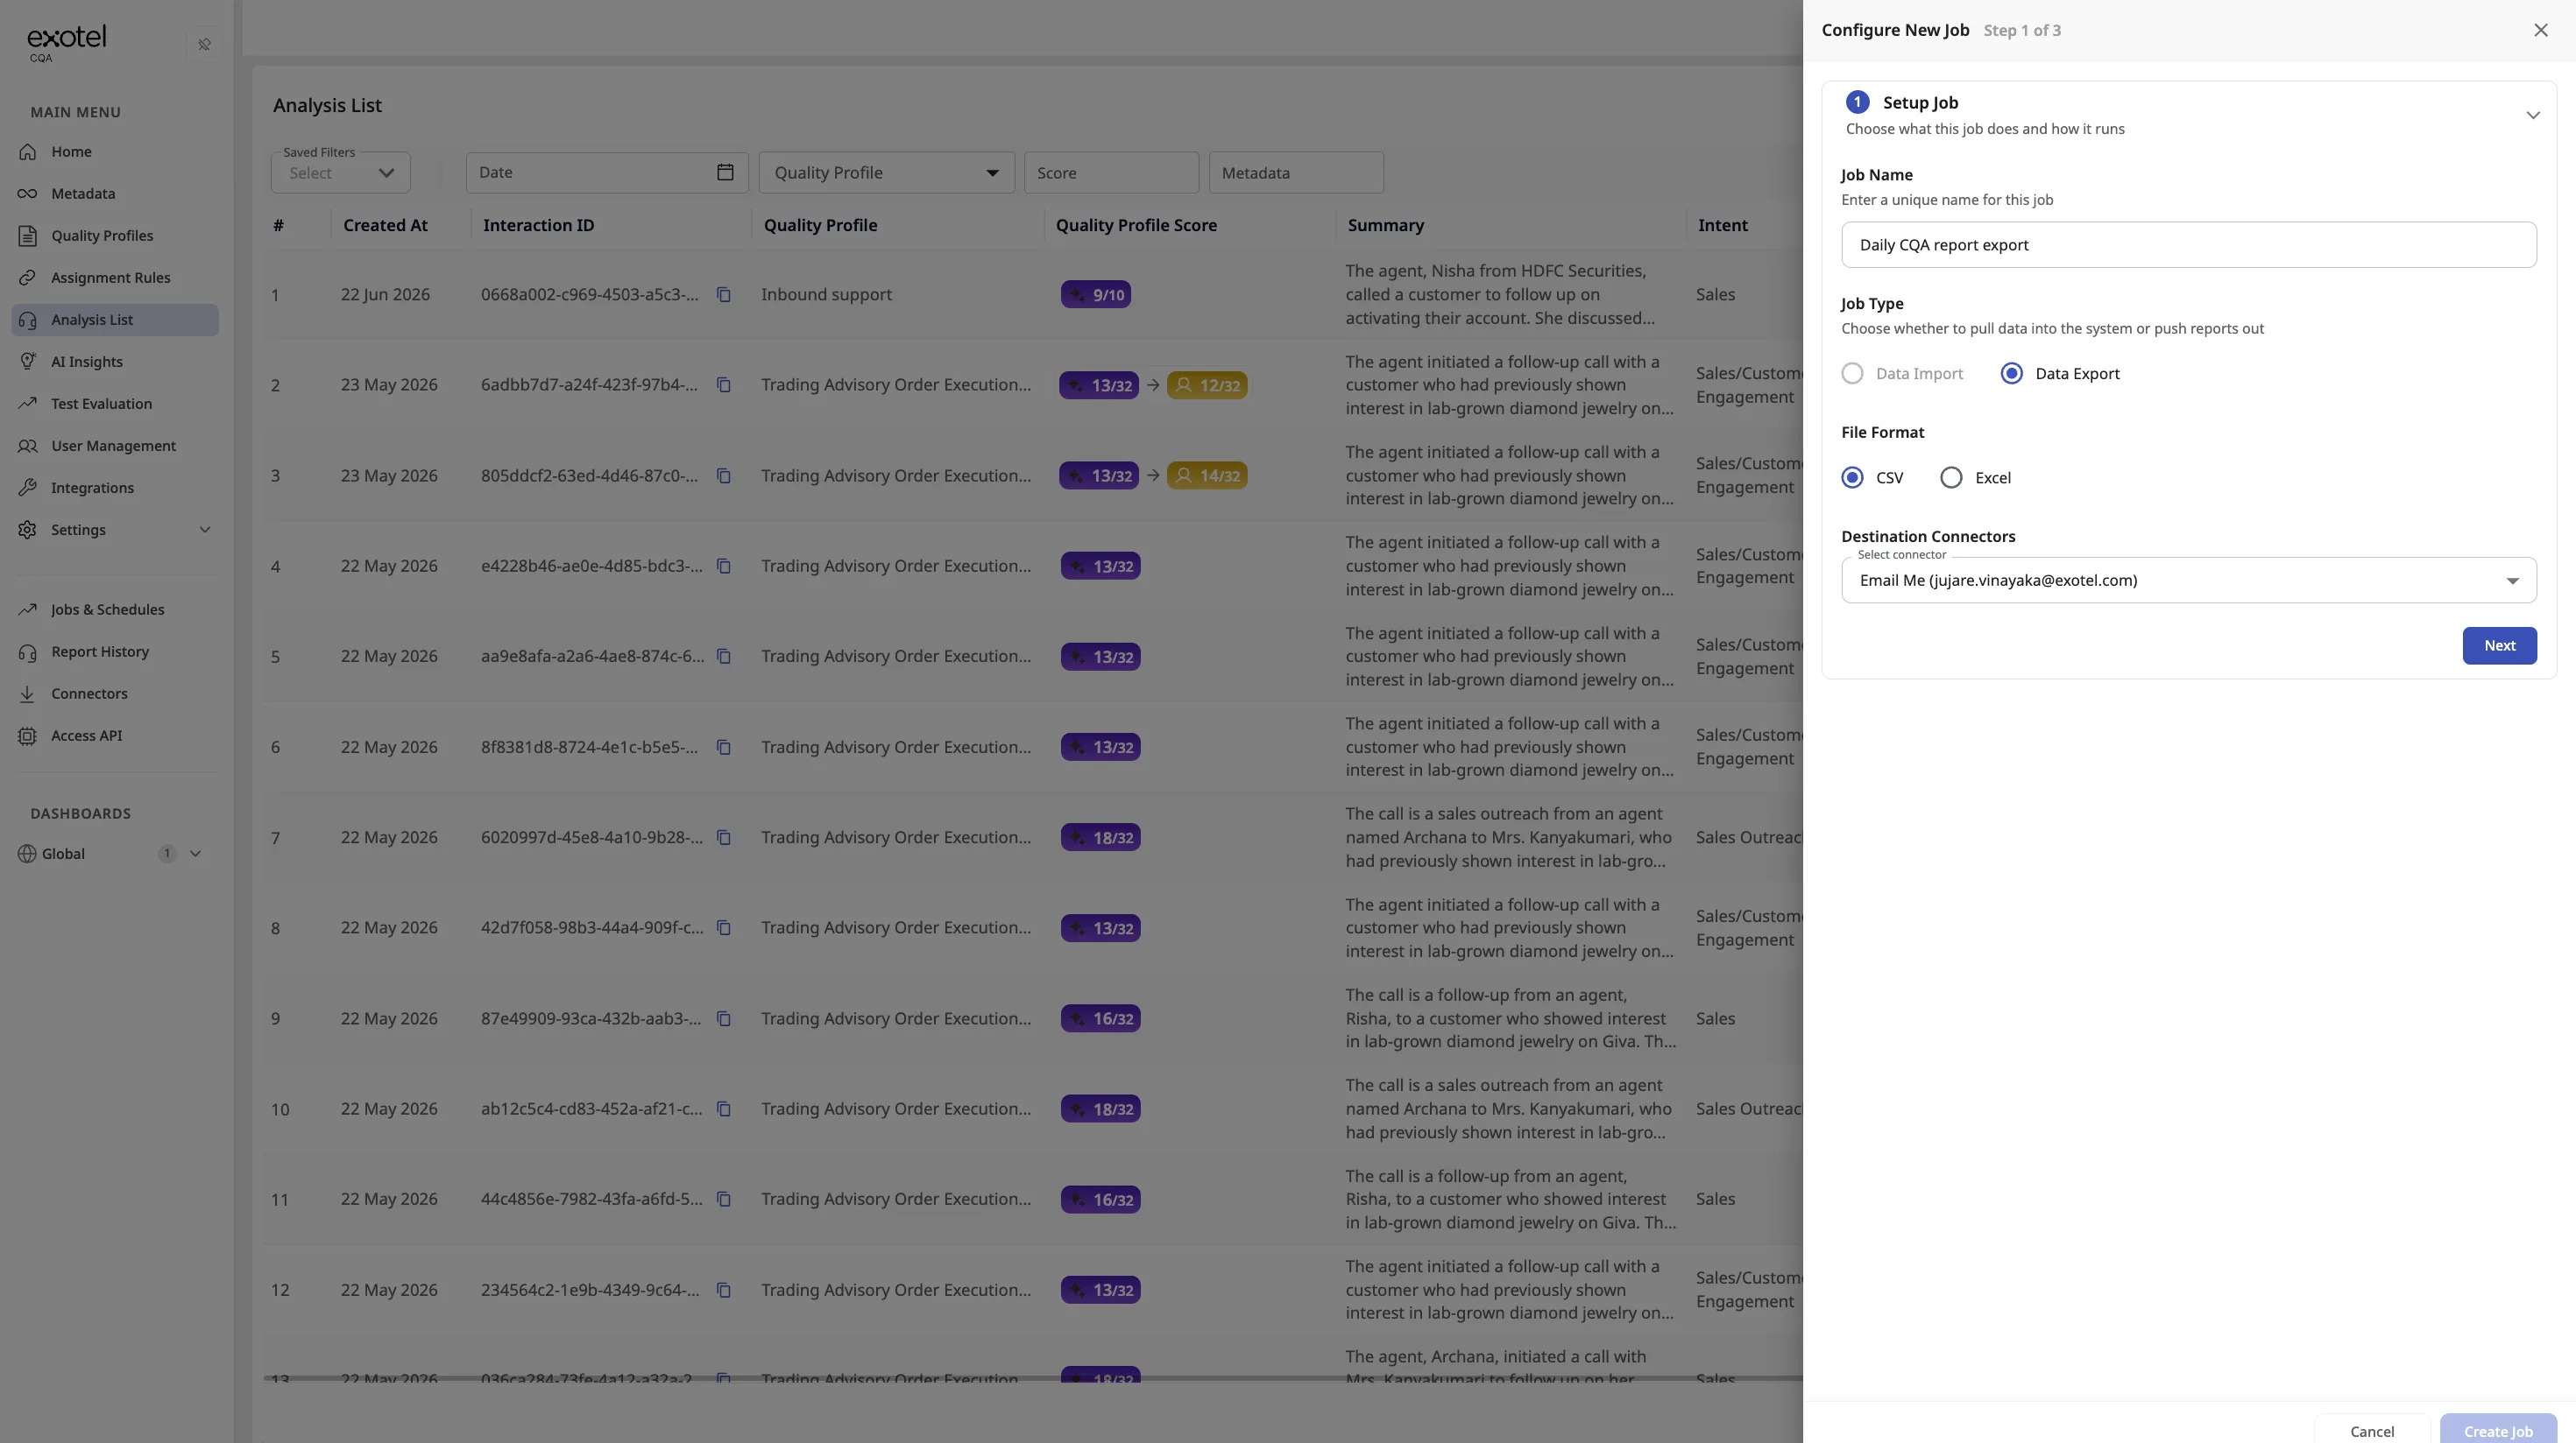Click the Create Job button
This screenshot has height=1443, width=2576.
tap(2498, 1431)
